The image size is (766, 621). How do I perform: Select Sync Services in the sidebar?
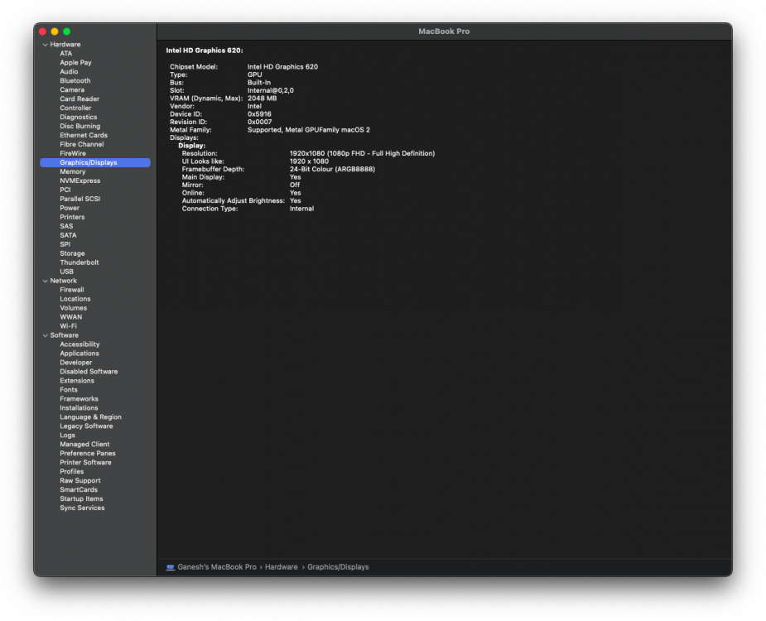coord(82,508)
